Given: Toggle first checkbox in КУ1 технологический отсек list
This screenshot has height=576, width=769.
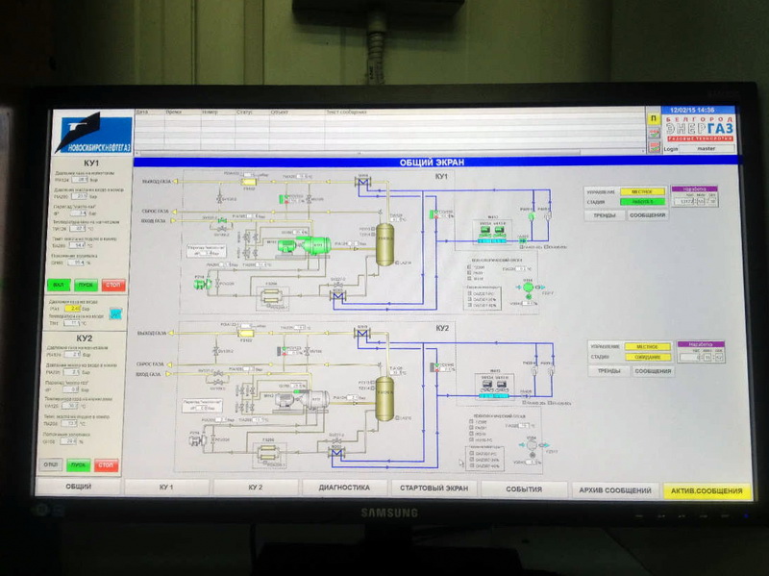Looking at the screenshot, I should [468, 266].
